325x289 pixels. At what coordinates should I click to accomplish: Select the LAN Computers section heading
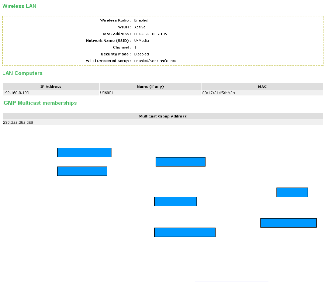[x=22, y=73]
